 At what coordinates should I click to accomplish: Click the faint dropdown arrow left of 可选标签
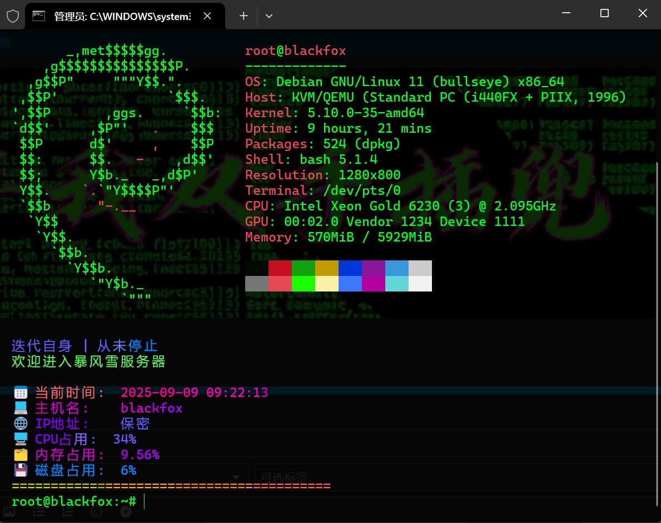point(236,477)
